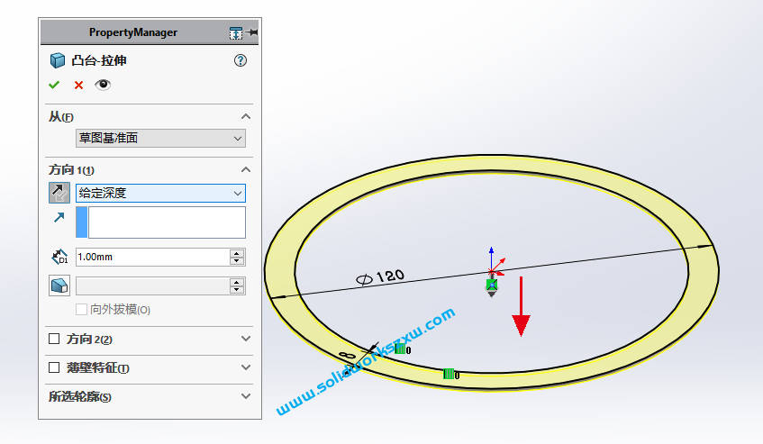Collapse the 从 section chevron

pos(246,117)
